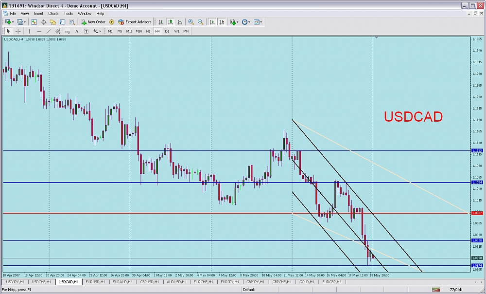486x294 pixels.
Task: Pick the text label tool
Action: (x=77, y=31)
